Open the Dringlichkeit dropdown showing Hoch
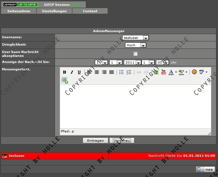The image size is (218, 177). (x=136, y=45)
